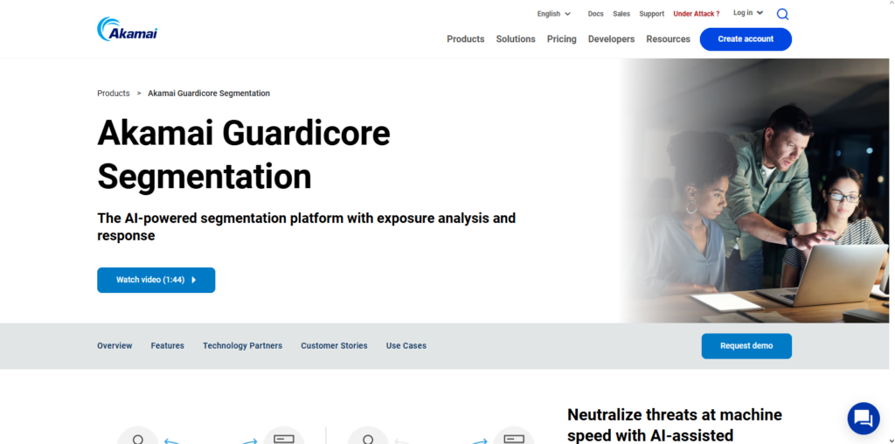Viewport: 895px width, 444px height.
Task: Jump to the Features section tab
Action: 167,346
